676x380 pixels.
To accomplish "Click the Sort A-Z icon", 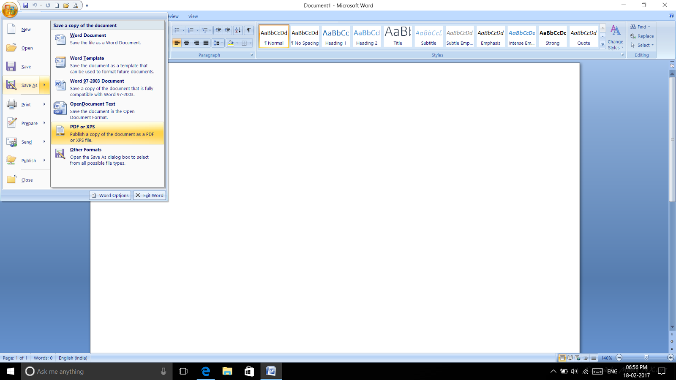I will click(x=238, y=30).
